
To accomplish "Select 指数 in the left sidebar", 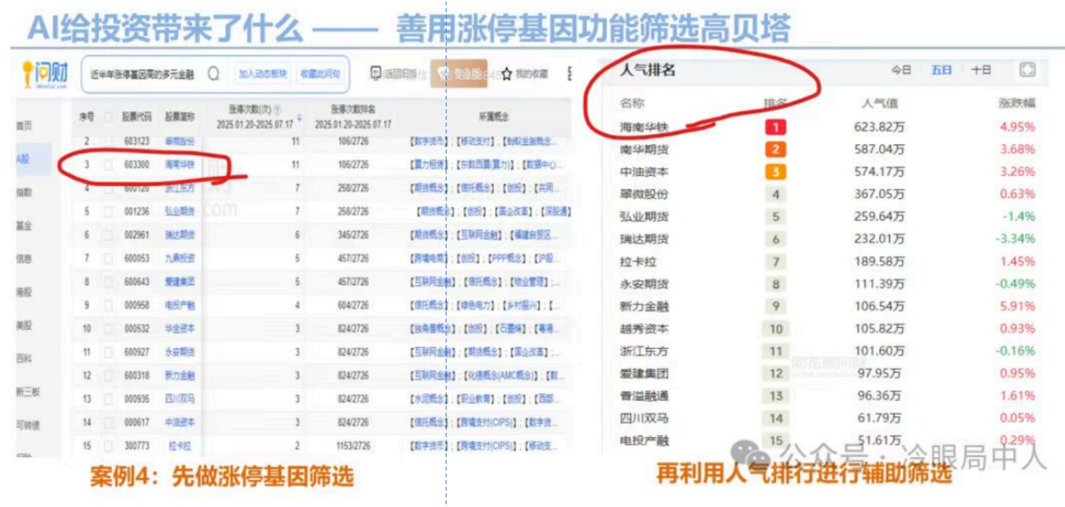I will (x=24, y=192).
